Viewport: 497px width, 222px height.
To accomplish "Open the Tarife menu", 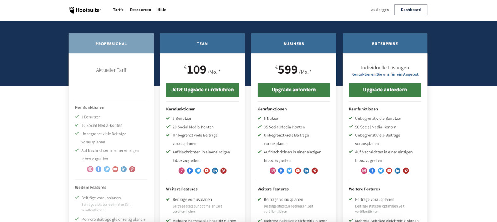I will point(118,10).
